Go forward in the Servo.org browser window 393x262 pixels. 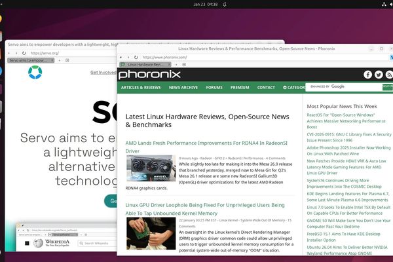tap(16, 53)
